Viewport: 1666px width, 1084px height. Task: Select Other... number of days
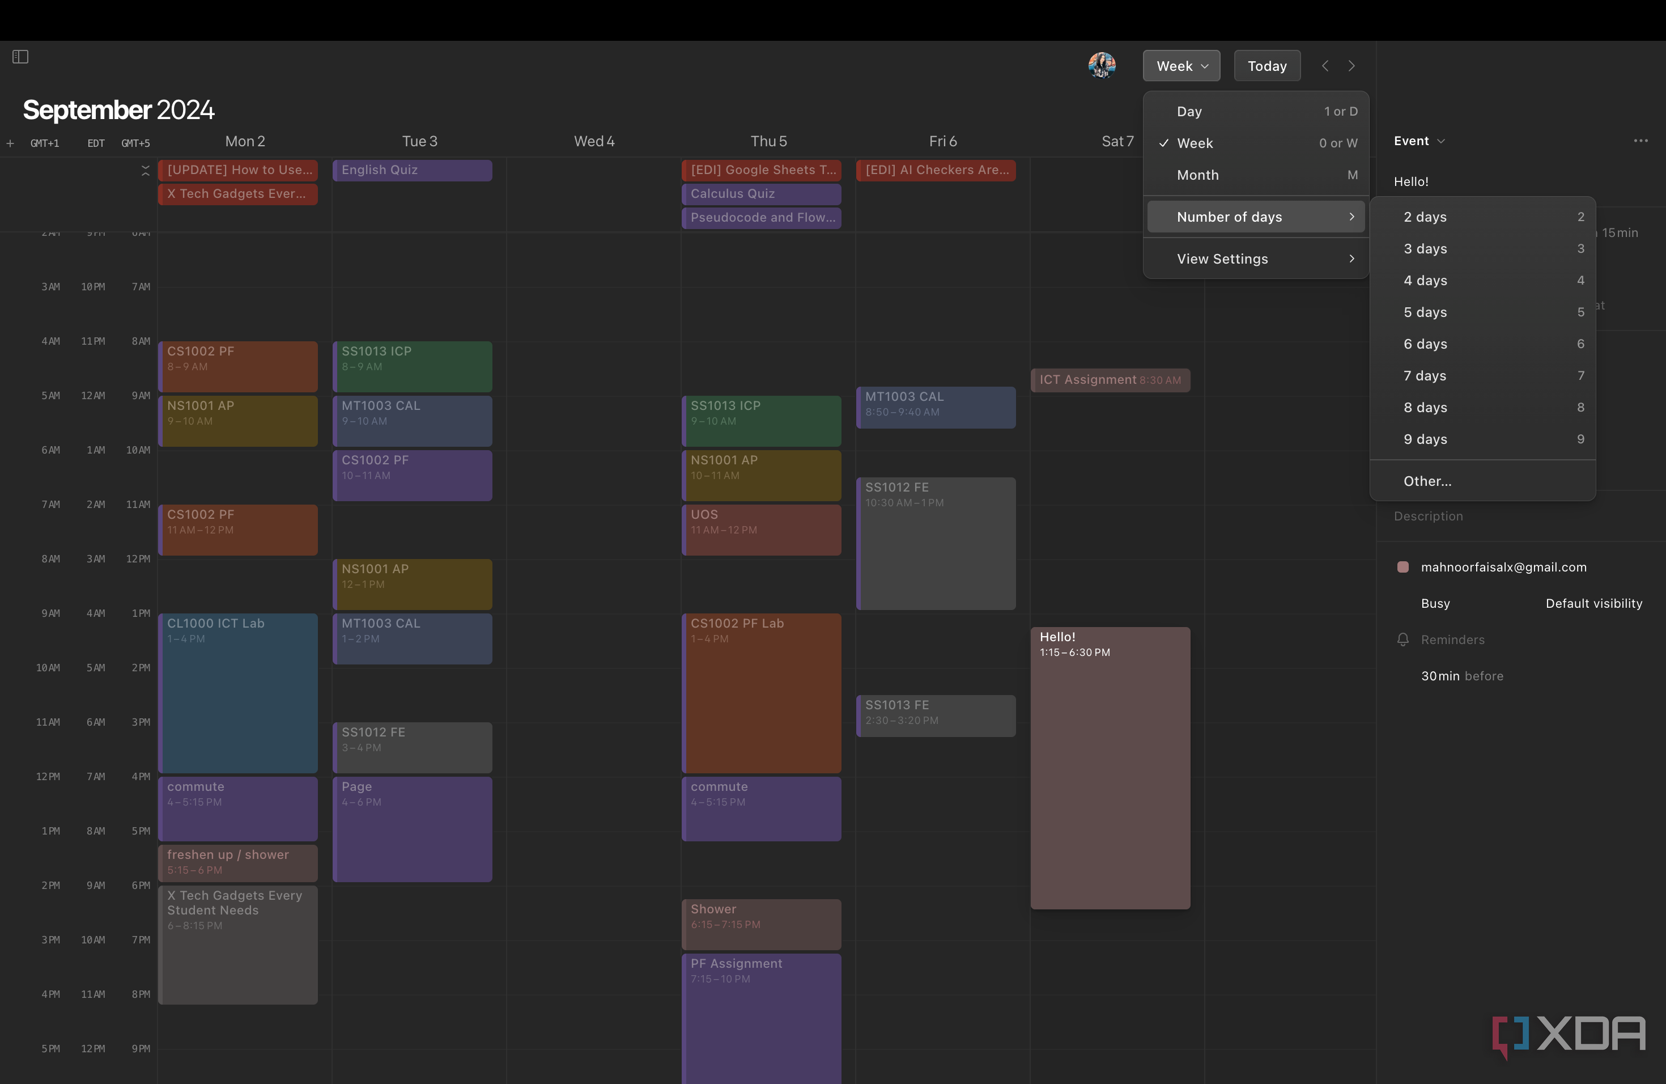pos(1482,481)
